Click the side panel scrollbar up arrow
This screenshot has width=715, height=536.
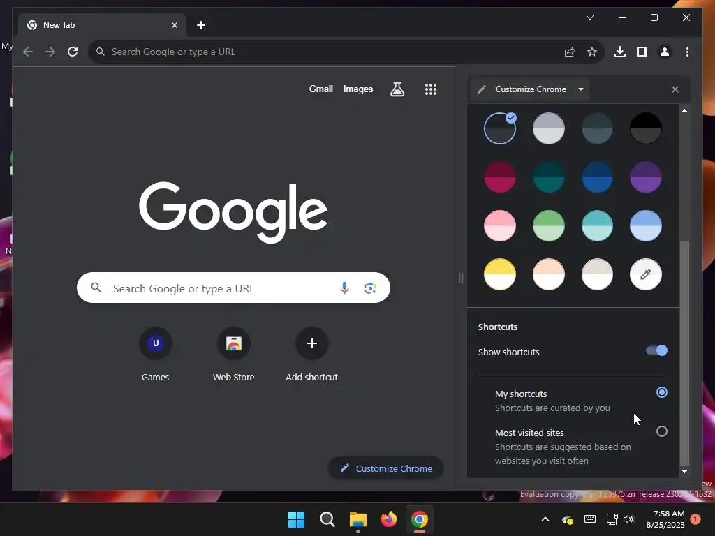(x=684, y=110)
